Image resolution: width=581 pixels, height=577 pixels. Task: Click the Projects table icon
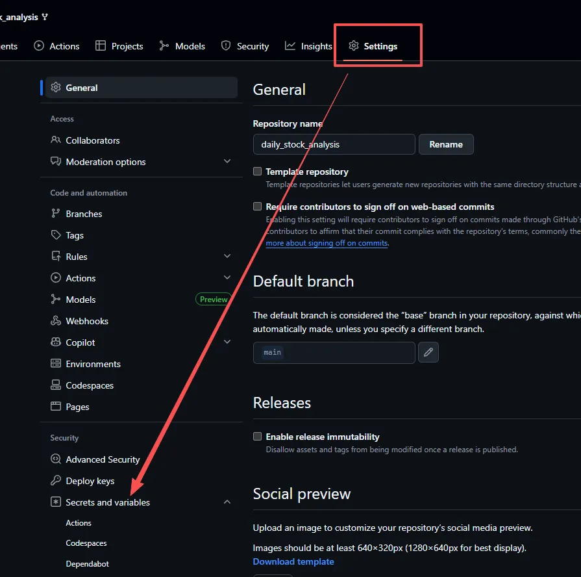[x=101, y=45]
